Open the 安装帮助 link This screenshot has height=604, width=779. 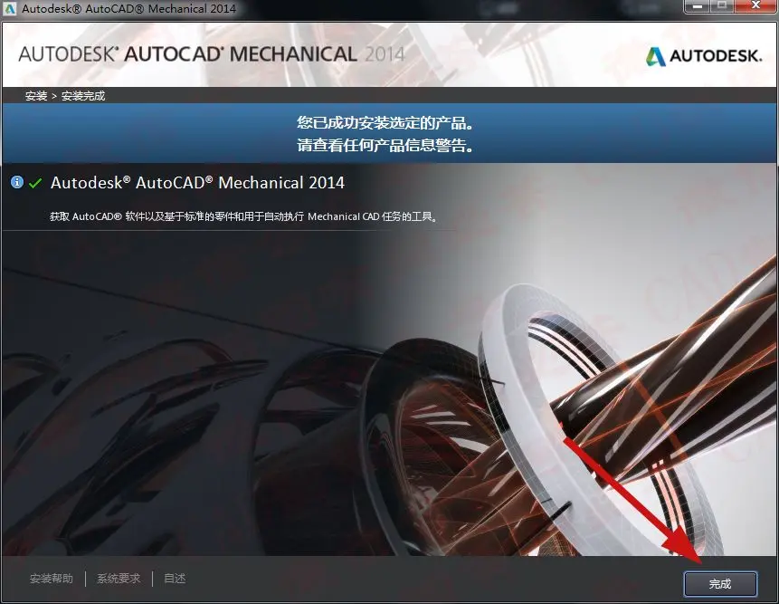pyautogui.click(x=52, y=578)
